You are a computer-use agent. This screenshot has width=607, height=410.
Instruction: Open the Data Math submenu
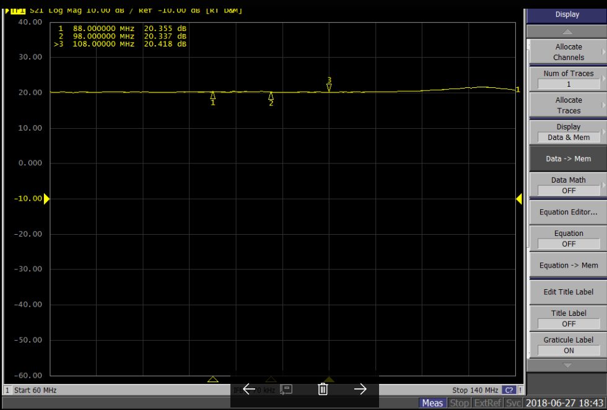(x=568, y=185)
